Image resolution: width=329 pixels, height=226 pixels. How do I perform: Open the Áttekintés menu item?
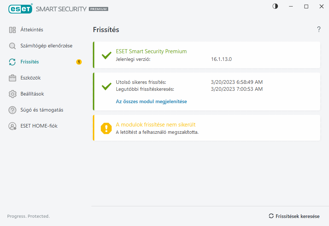[32, 30]
